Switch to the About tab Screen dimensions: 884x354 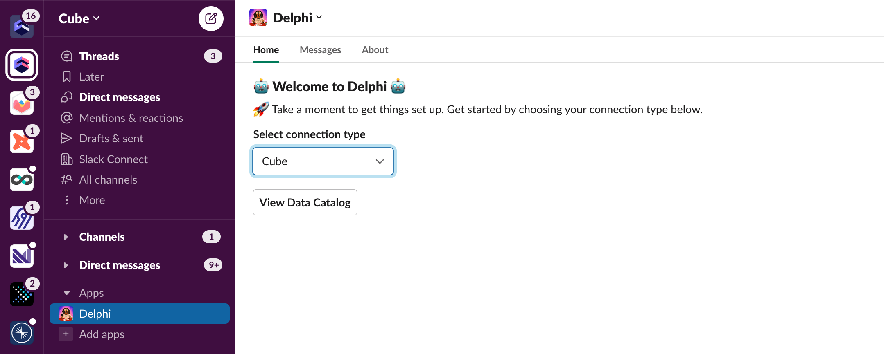point(375,50)
